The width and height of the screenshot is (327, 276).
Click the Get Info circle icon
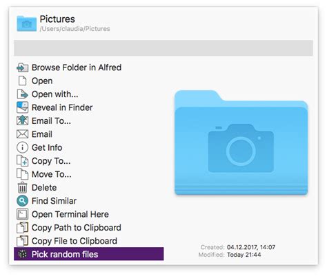point(23,147)
